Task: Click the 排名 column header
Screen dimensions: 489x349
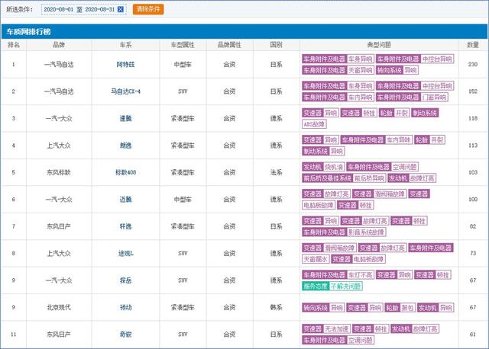Action: pyautogui.click(x=14, y=45)
